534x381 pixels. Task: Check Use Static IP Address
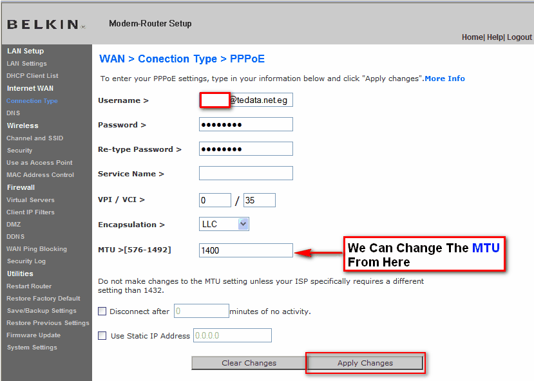(102, 336)
